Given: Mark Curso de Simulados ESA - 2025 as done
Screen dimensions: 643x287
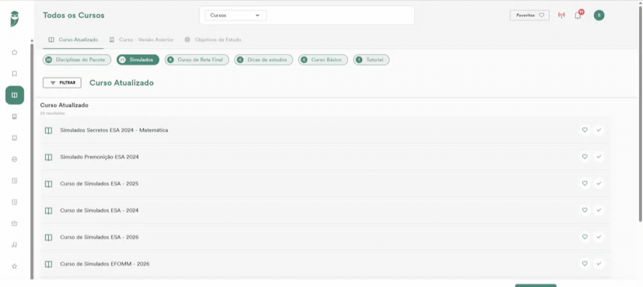Looking at the screenshot, I should tap(599, 183).
